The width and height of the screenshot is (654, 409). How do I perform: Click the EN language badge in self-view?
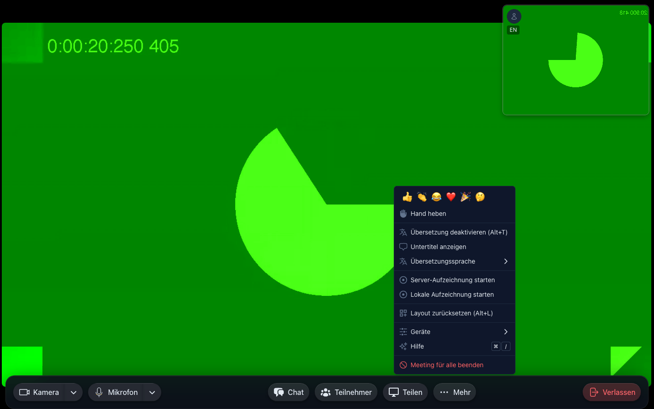click(513, 30)
